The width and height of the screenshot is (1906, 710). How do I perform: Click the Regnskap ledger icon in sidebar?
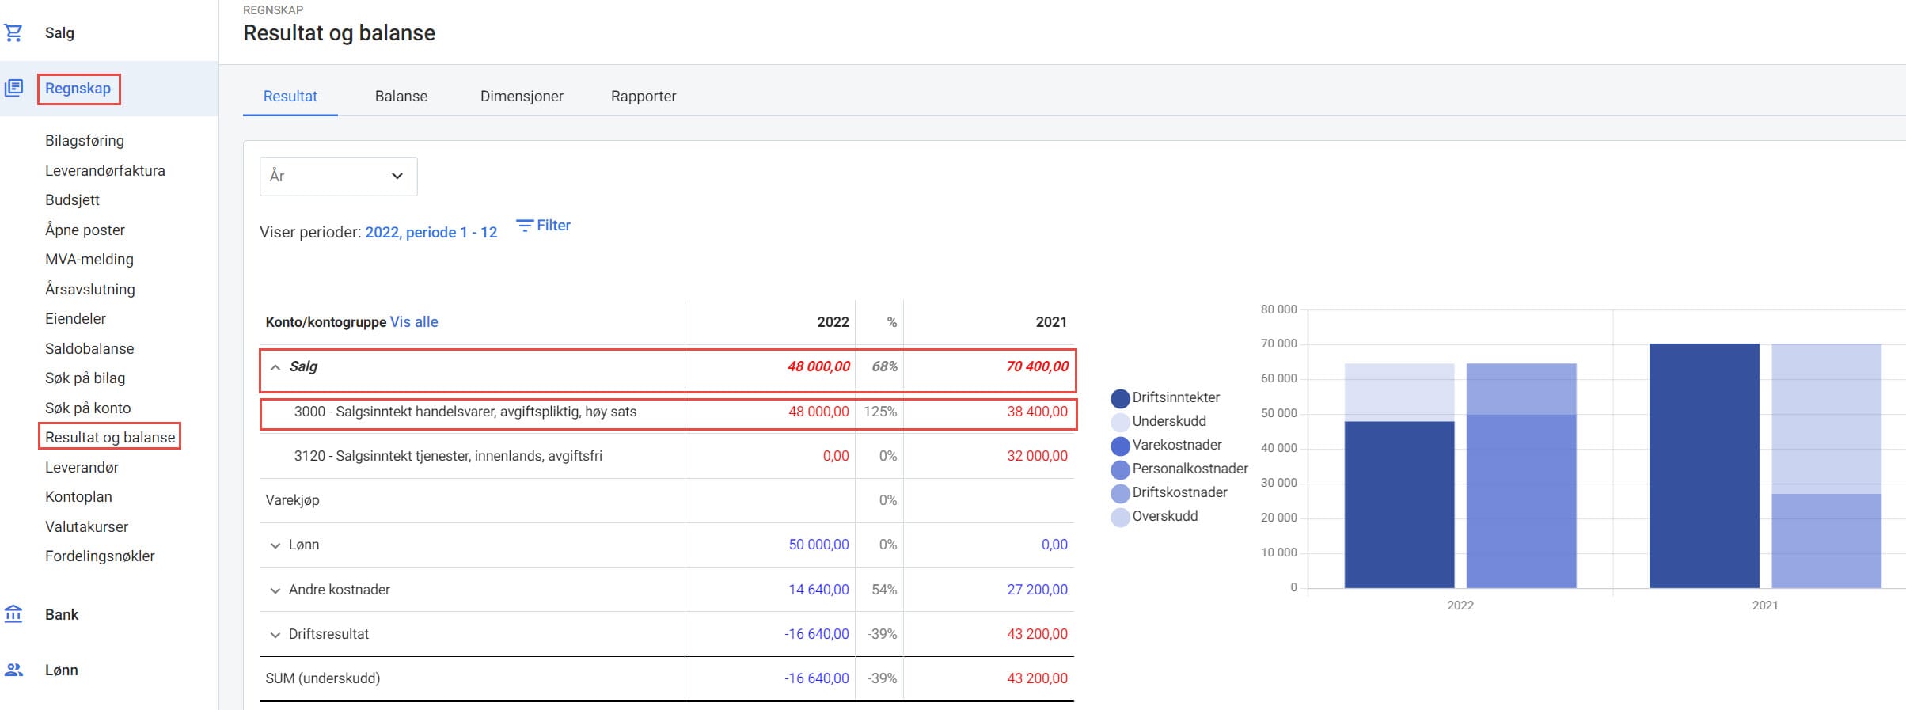(13, 88)
